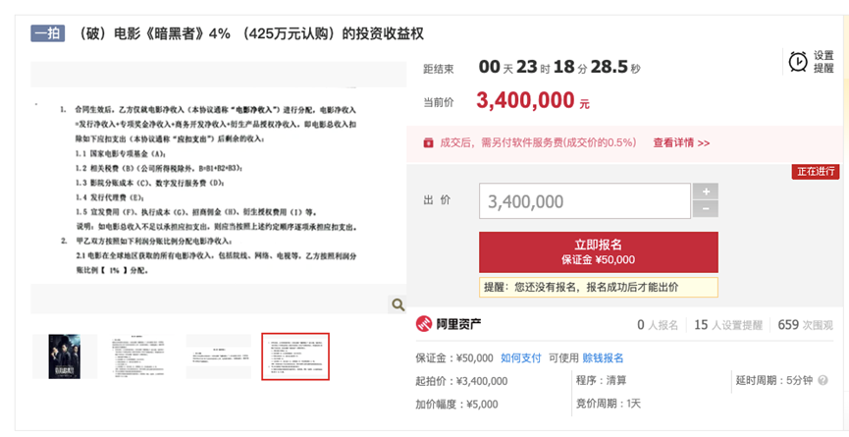
Task: Click the 保证金 ¥50,000 text below logo
Action: pos(454,357)
